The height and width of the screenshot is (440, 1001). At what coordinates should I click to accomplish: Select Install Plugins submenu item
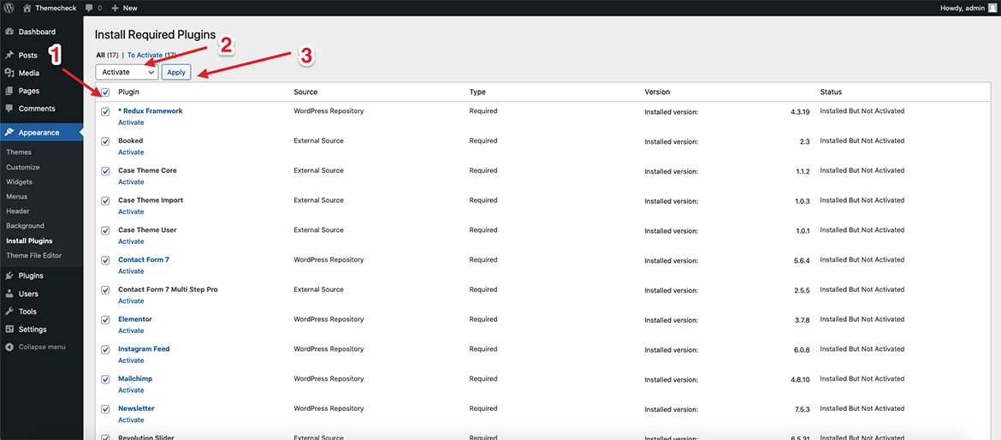coord(29,241)
